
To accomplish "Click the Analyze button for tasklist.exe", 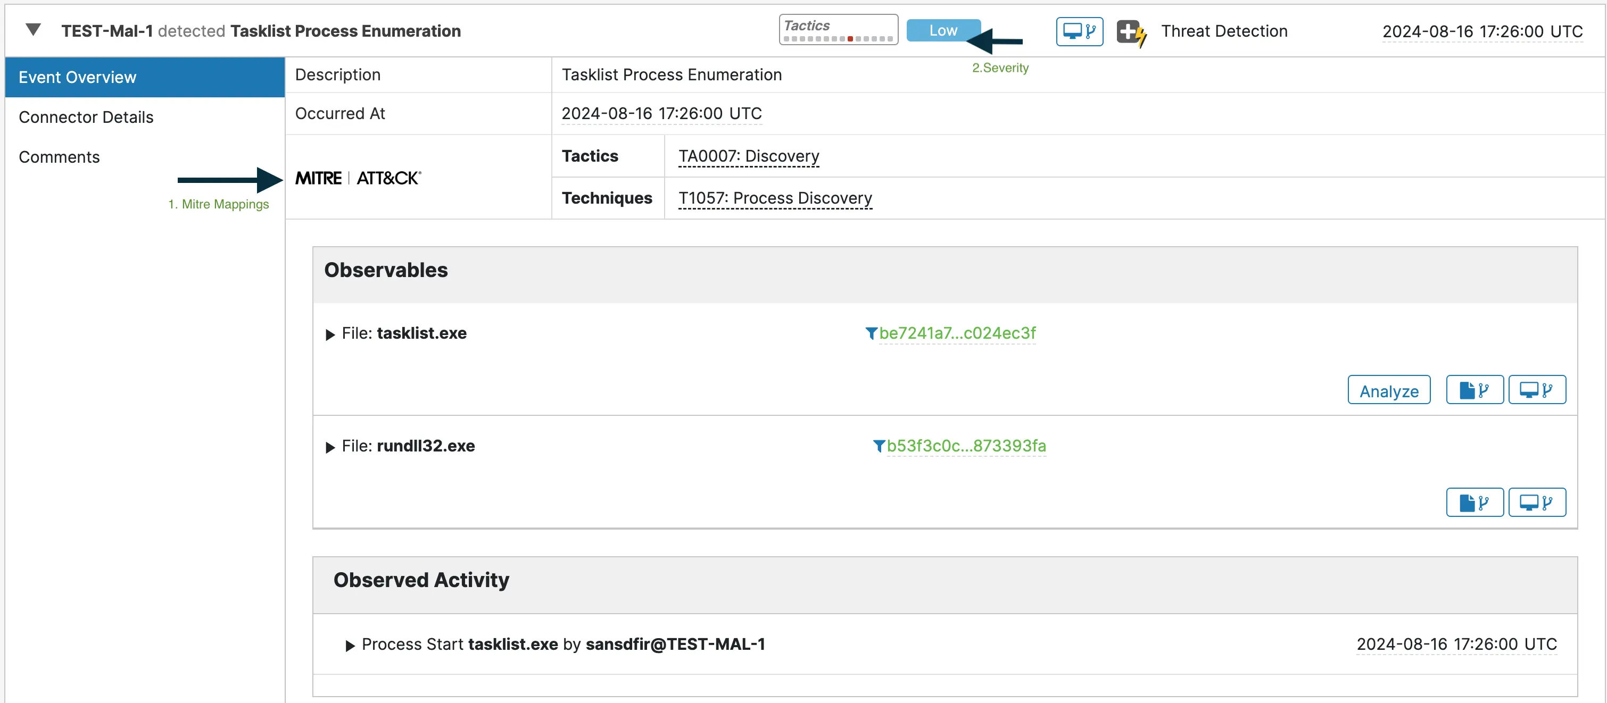I will tap(1389, 390).
